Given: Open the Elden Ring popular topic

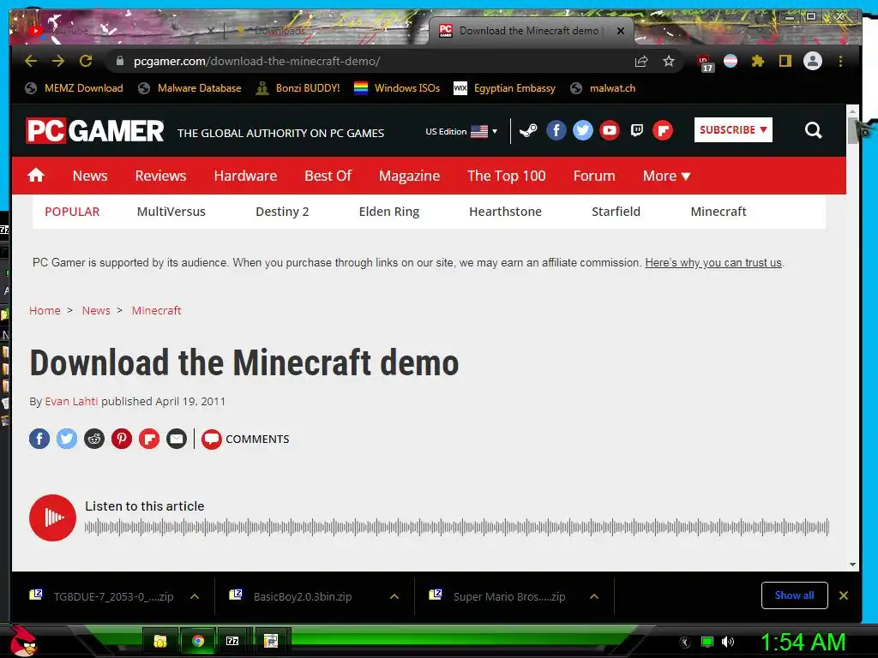Looking at the screenshot, I should pyautogui.click(x=389, y=212).
